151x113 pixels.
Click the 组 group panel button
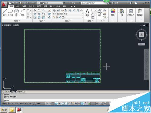[x=122, y=12]
